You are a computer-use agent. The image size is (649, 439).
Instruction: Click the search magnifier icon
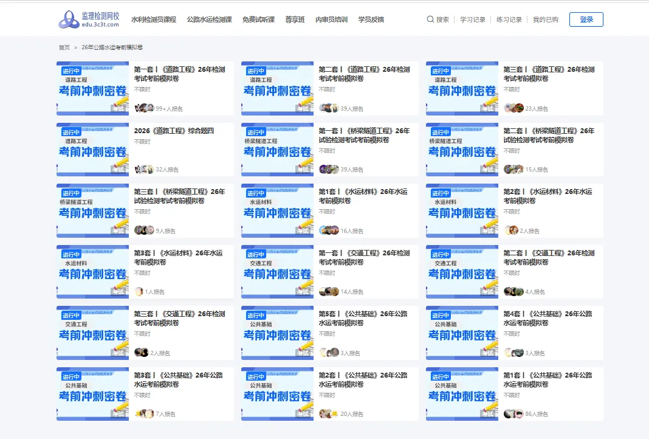(430, 19)
